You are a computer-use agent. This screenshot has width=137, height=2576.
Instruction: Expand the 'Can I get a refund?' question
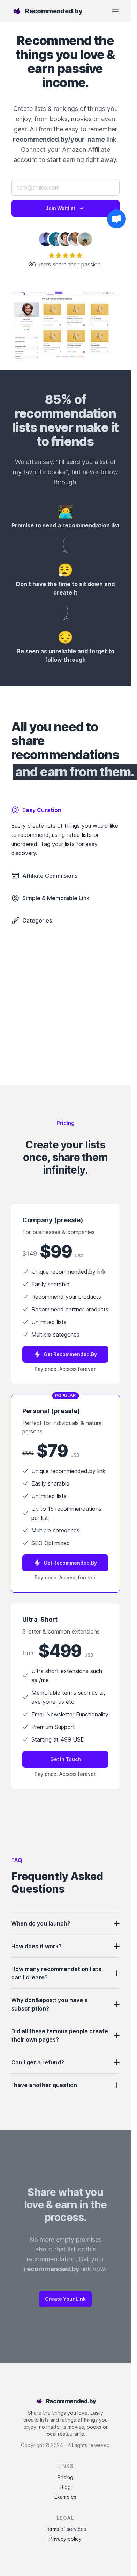click(65, 2062)
